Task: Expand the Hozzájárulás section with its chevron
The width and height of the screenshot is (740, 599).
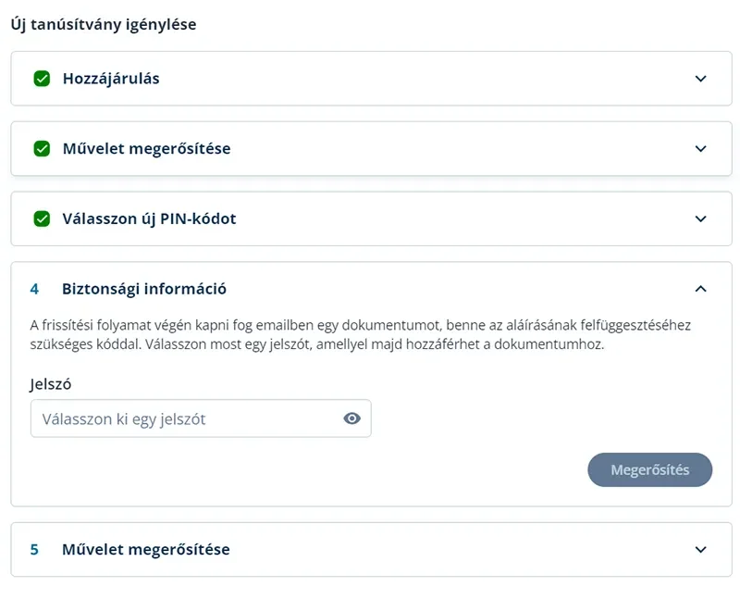Action: click(701, 79)
